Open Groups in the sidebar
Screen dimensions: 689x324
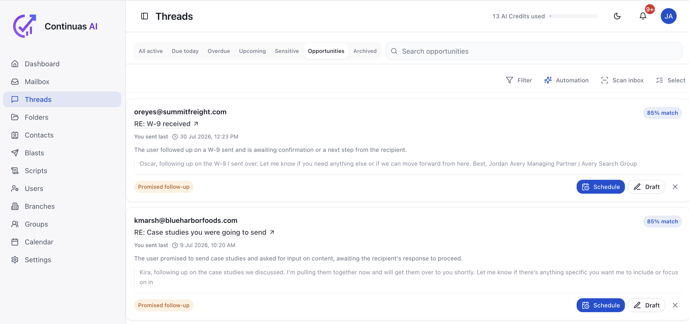coord(62,224)
